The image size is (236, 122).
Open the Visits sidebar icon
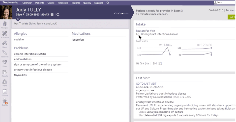point(5,82)
